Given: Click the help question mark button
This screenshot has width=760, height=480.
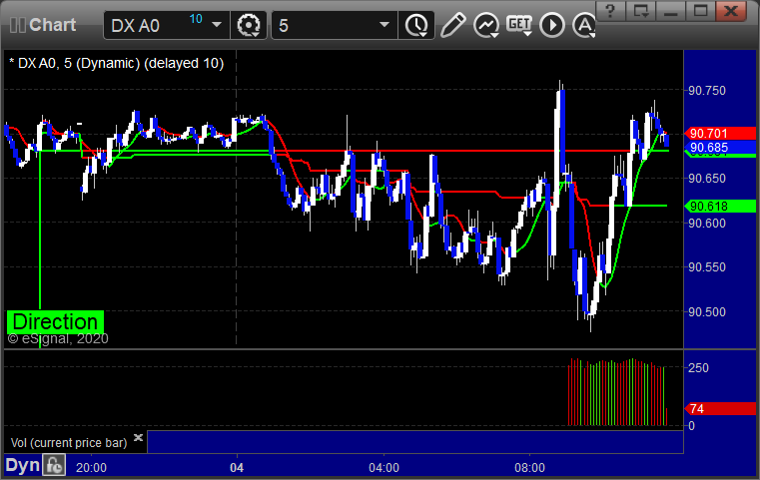Looking at the screenshot, I should coord(610,11).
